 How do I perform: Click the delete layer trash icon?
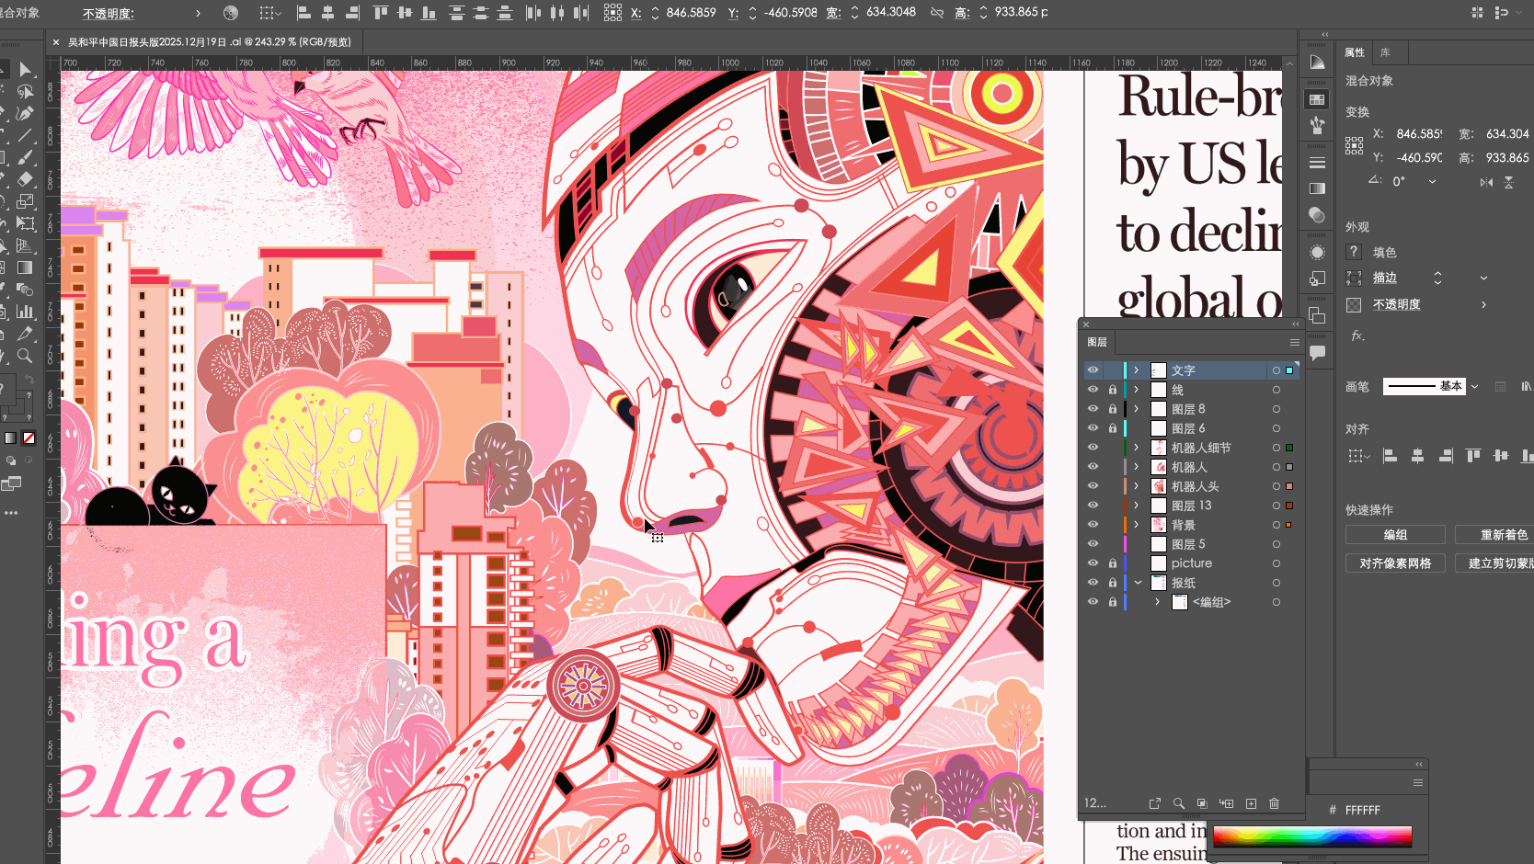pyautogui.click(x=1275, y=803)
